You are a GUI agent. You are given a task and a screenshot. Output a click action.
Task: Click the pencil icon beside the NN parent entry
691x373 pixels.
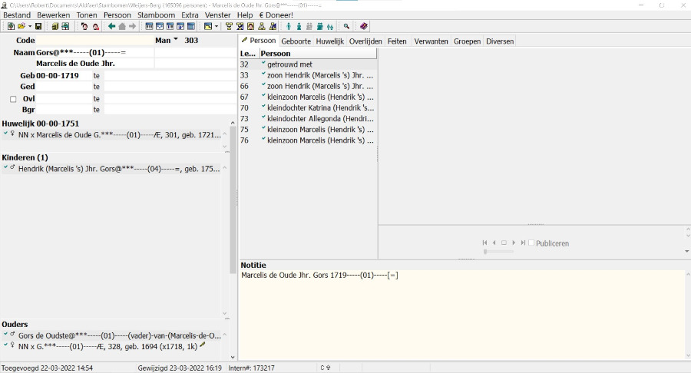tap(203, 345)
